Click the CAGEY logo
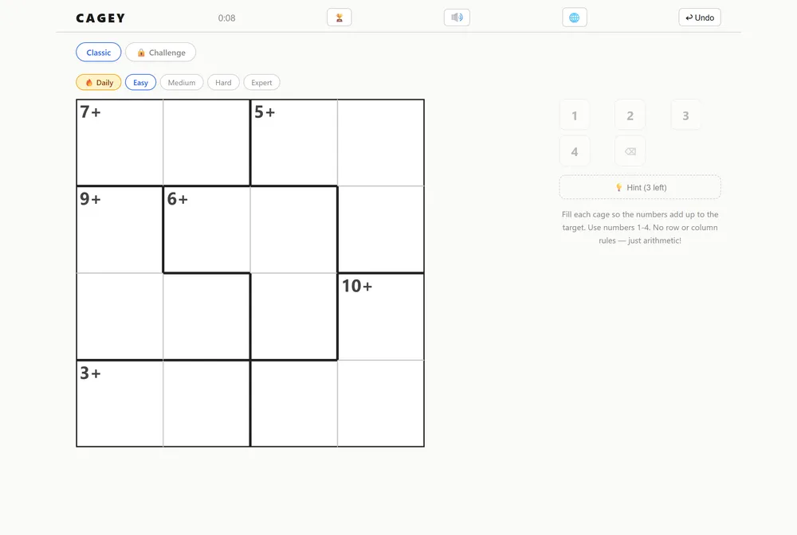 (x=100, y=18)
